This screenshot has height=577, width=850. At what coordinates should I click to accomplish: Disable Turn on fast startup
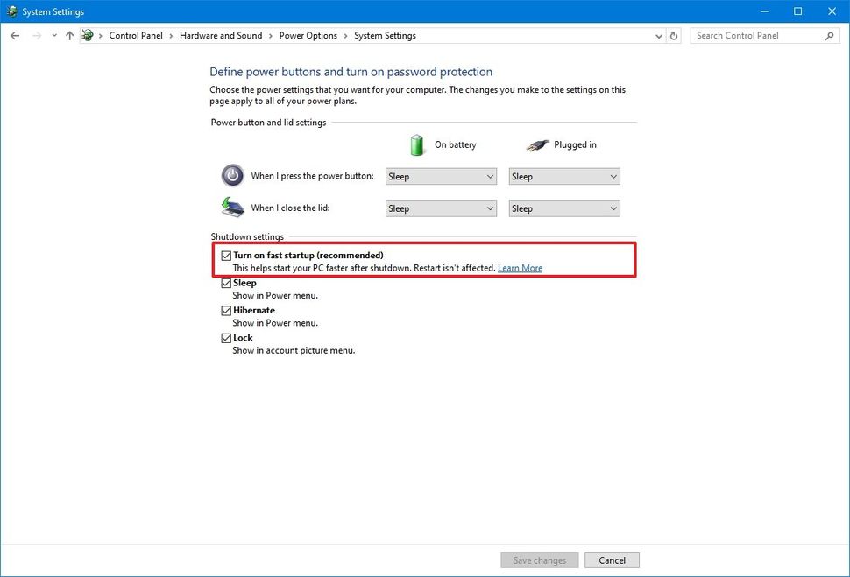(x=226, y=255)
